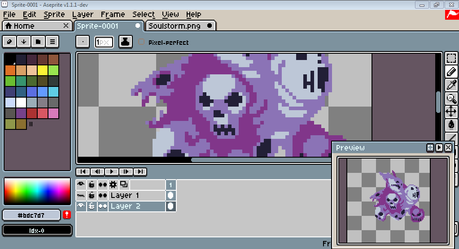Go to the first frame
Image resolution: width=459 pixels, height=249 pixels.
tap(83, 172)
